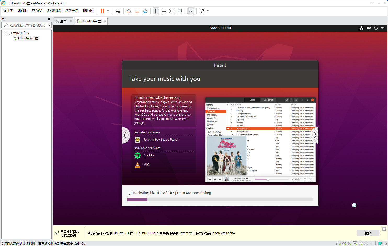Screen dimensions: 388x246
Task: Dismiss the easy install info bar
Action: coord(384,229)
